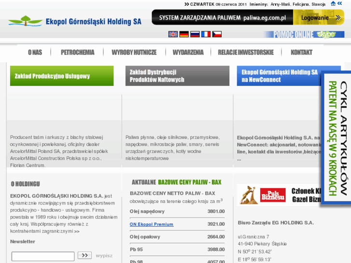Switch language via the Russian flag

click(x=195, y=34)
